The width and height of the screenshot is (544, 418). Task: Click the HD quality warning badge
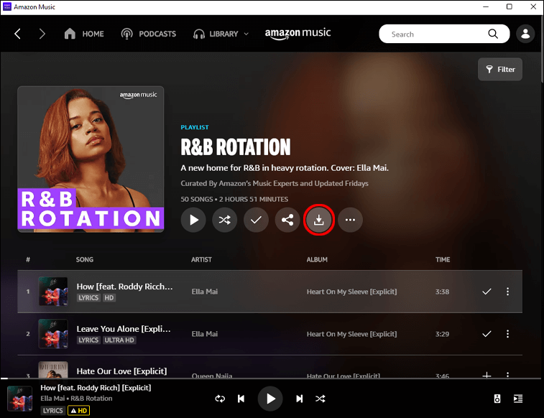(x=79, y=411)
